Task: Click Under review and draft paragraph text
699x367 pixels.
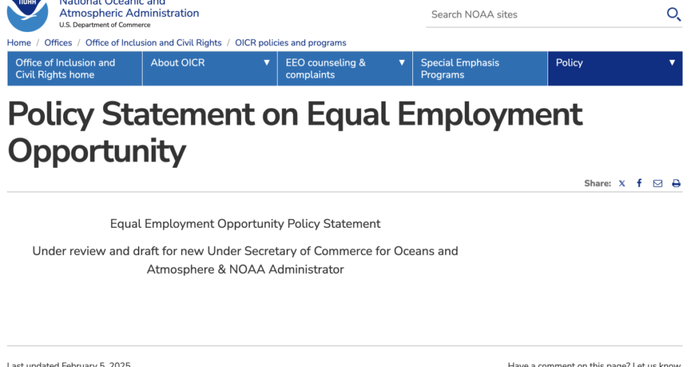Action: pyautogui.click(x=245, y=260)
